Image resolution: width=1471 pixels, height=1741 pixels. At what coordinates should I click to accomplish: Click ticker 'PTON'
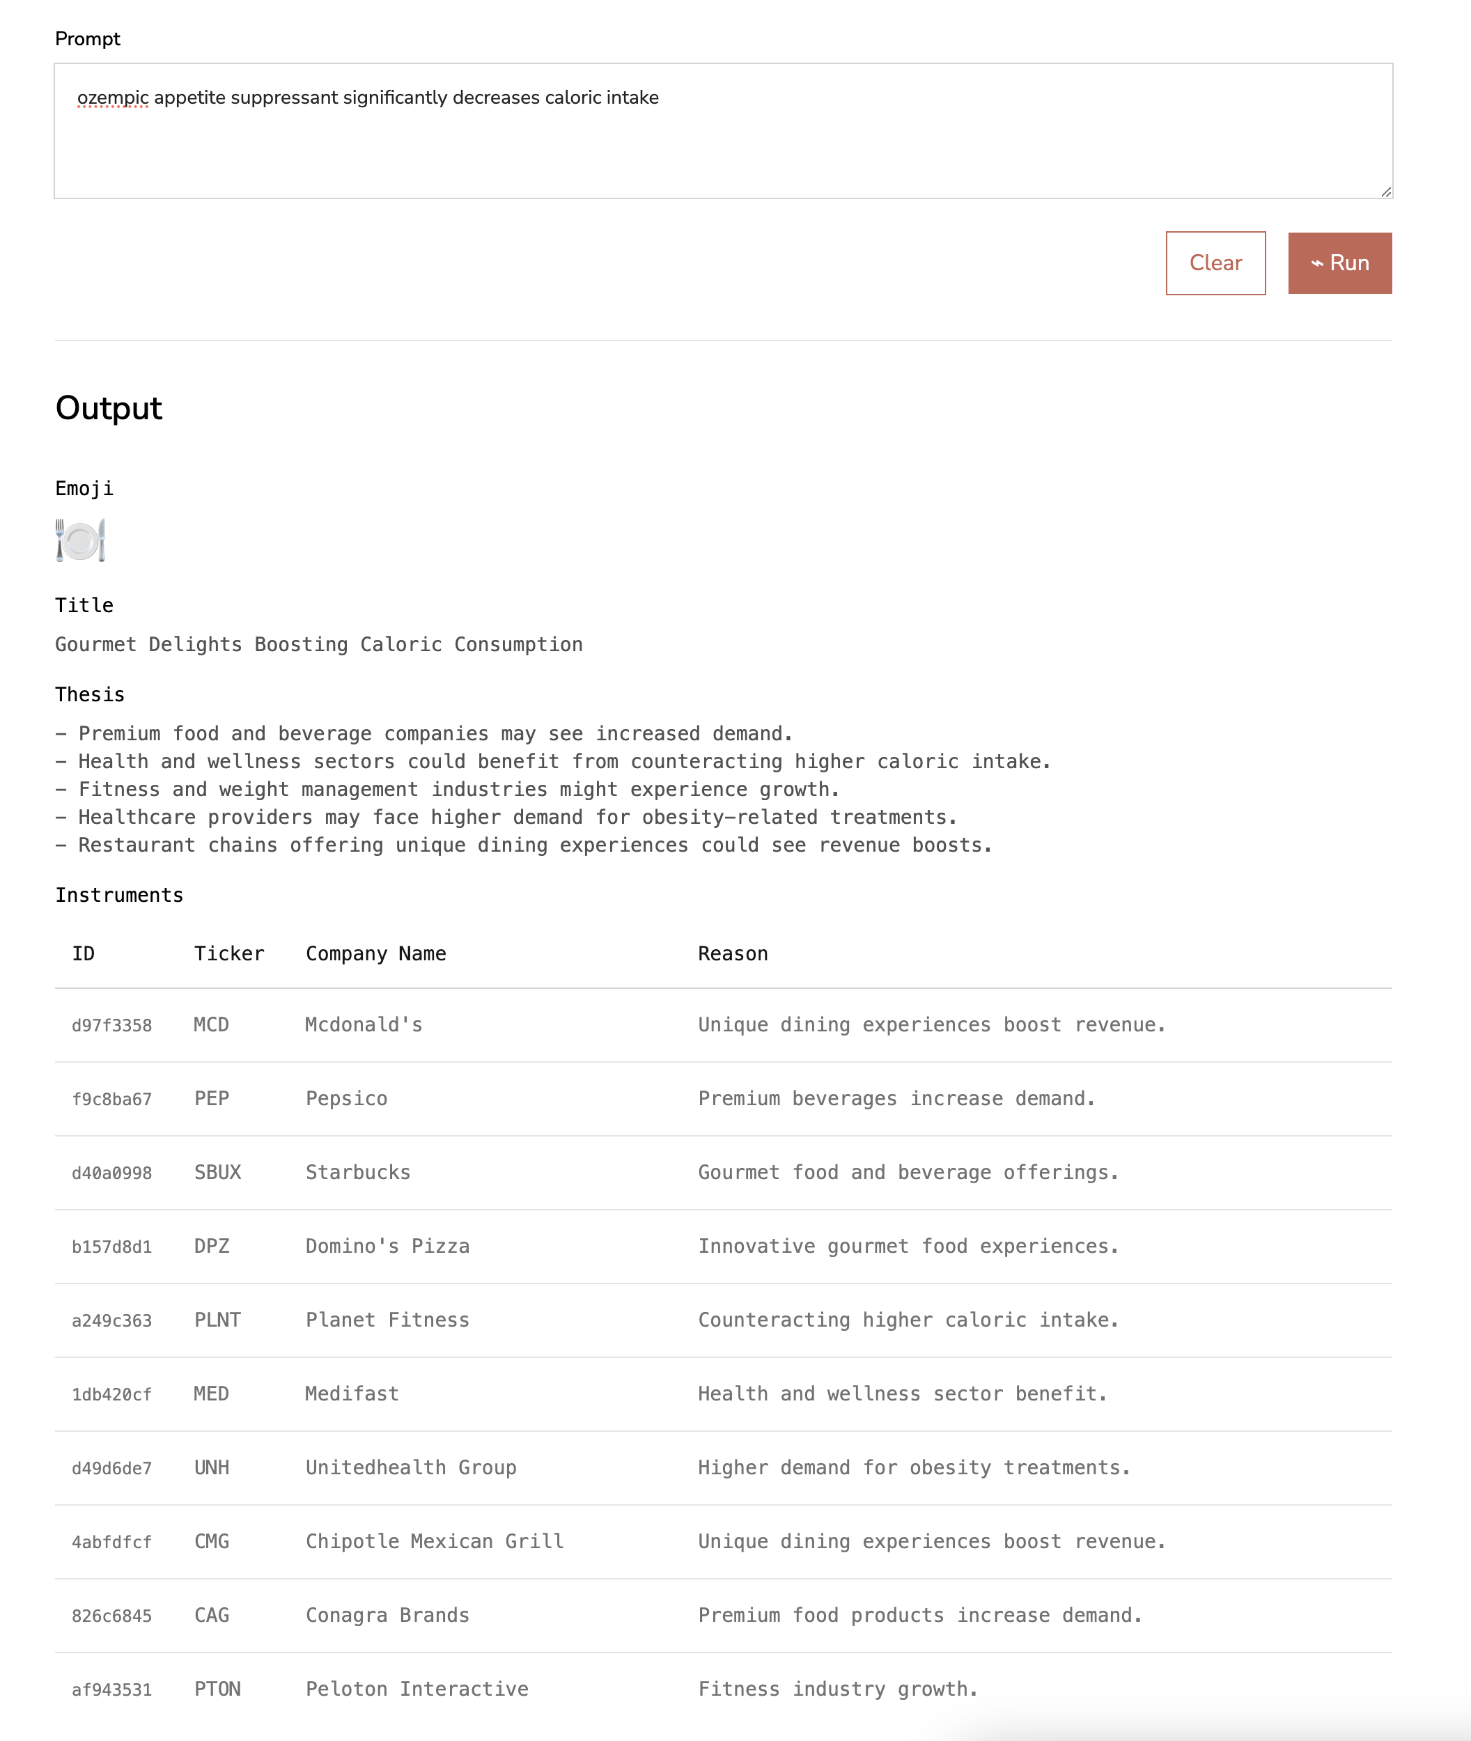(x=217, y=1689)
